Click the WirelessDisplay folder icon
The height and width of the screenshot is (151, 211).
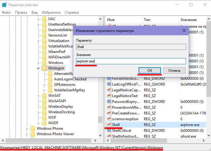[x=44, y=107]
